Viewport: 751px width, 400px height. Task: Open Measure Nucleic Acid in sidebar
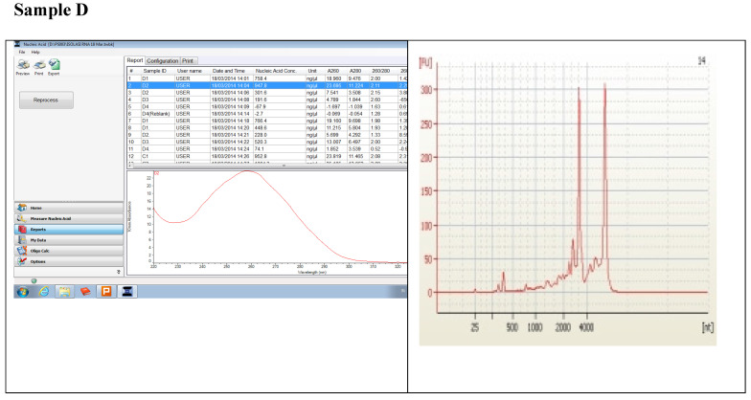click(69, 218)
